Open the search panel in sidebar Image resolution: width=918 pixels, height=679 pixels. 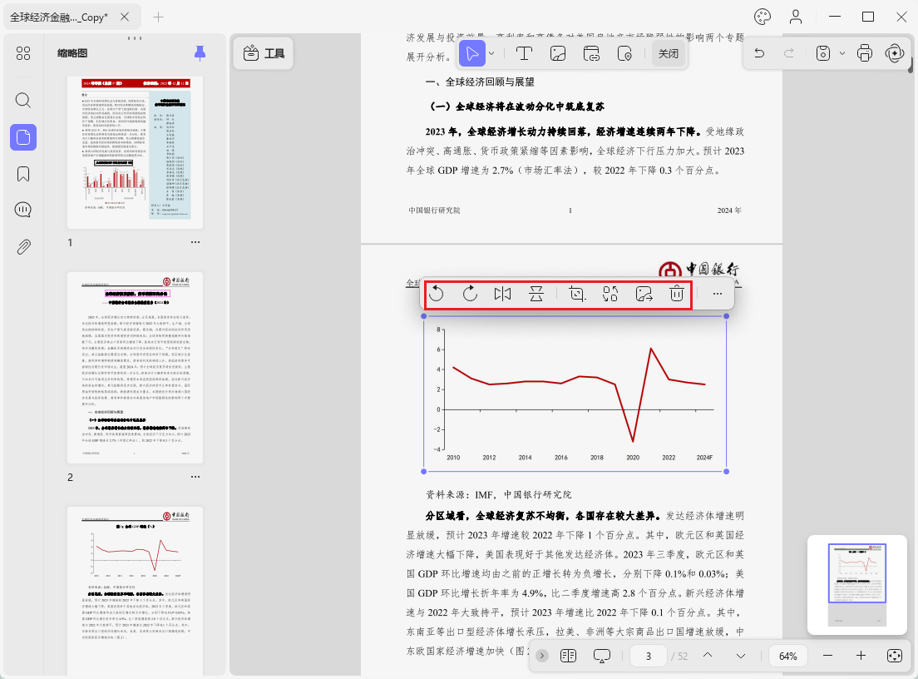tap(23, 101)
